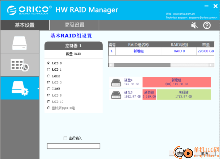This screenshot has height=159, width=220.
Task: Choose the CLONE radio option
Action: (48, 89)
